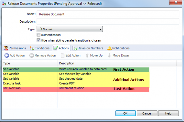Open the Notifications tab
The image size is (184, 122).
click(x=118, y=48)
